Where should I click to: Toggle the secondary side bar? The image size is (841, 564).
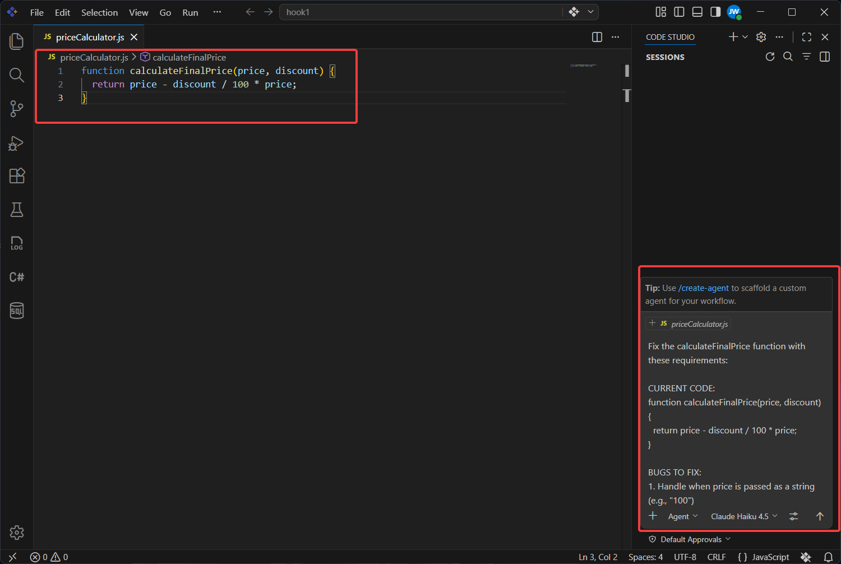pos(715,12)
